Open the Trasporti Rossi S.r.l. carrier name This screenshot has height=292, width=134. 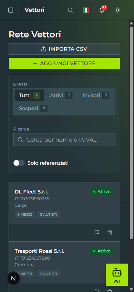coord(39,251)
